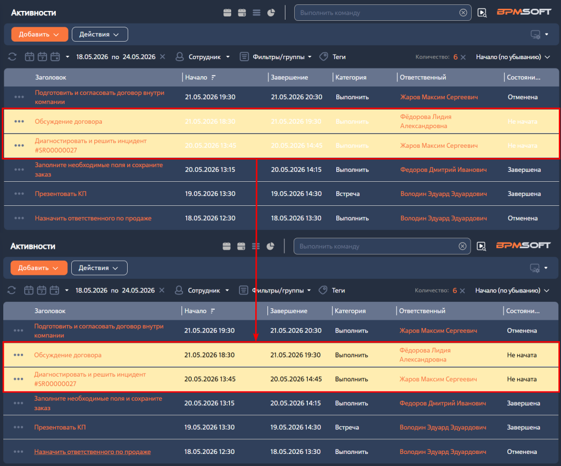The height and width of the screenshot is (466, 561).
Task: Open the lower Сотрудник filter dropdown
Action: (202, 290)
